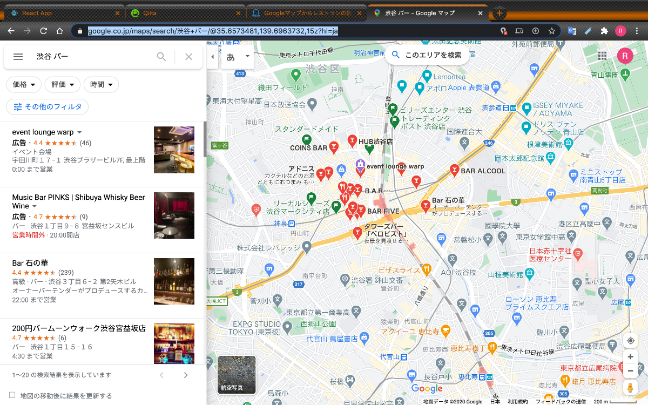Go to next results page arrow
The height and width of the screenshot is (405, 648).
coord(186,375)
